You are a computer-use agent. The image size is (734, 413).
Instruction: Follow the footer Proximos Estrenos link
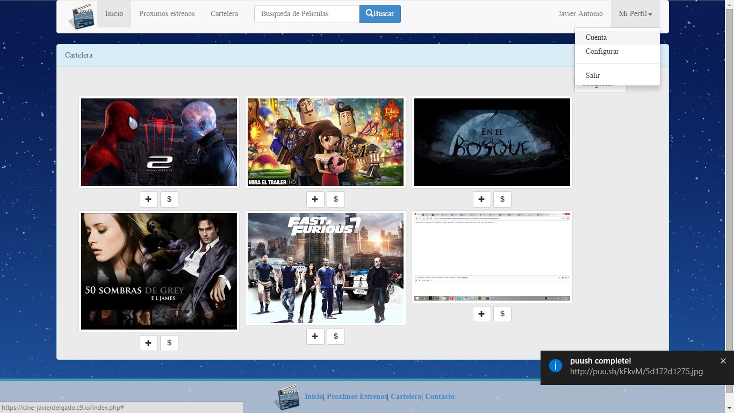tap(357, 397)
